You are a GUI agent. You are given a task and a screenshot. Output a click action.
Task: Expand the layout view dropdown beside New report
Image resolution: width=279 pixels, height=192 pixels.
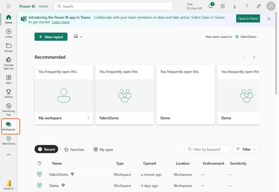[x=78, y=37]
